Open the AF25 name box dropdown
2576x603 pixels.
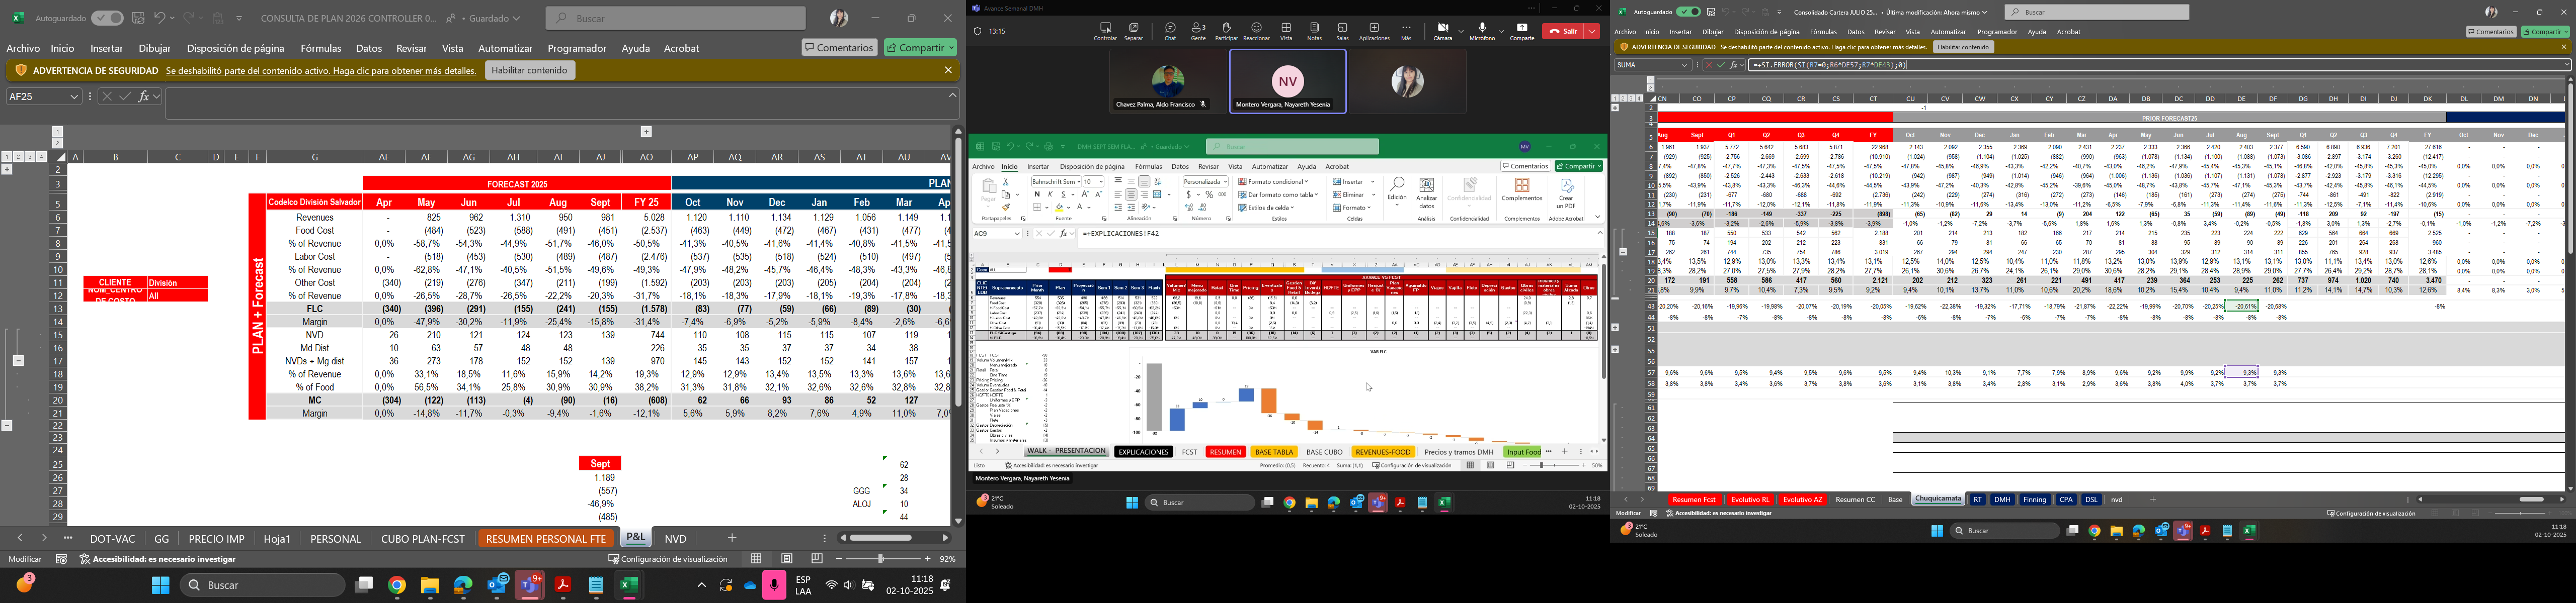(74, 97)
